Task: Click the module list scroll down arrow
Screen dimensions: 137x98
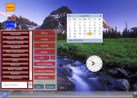Action: 31,79
